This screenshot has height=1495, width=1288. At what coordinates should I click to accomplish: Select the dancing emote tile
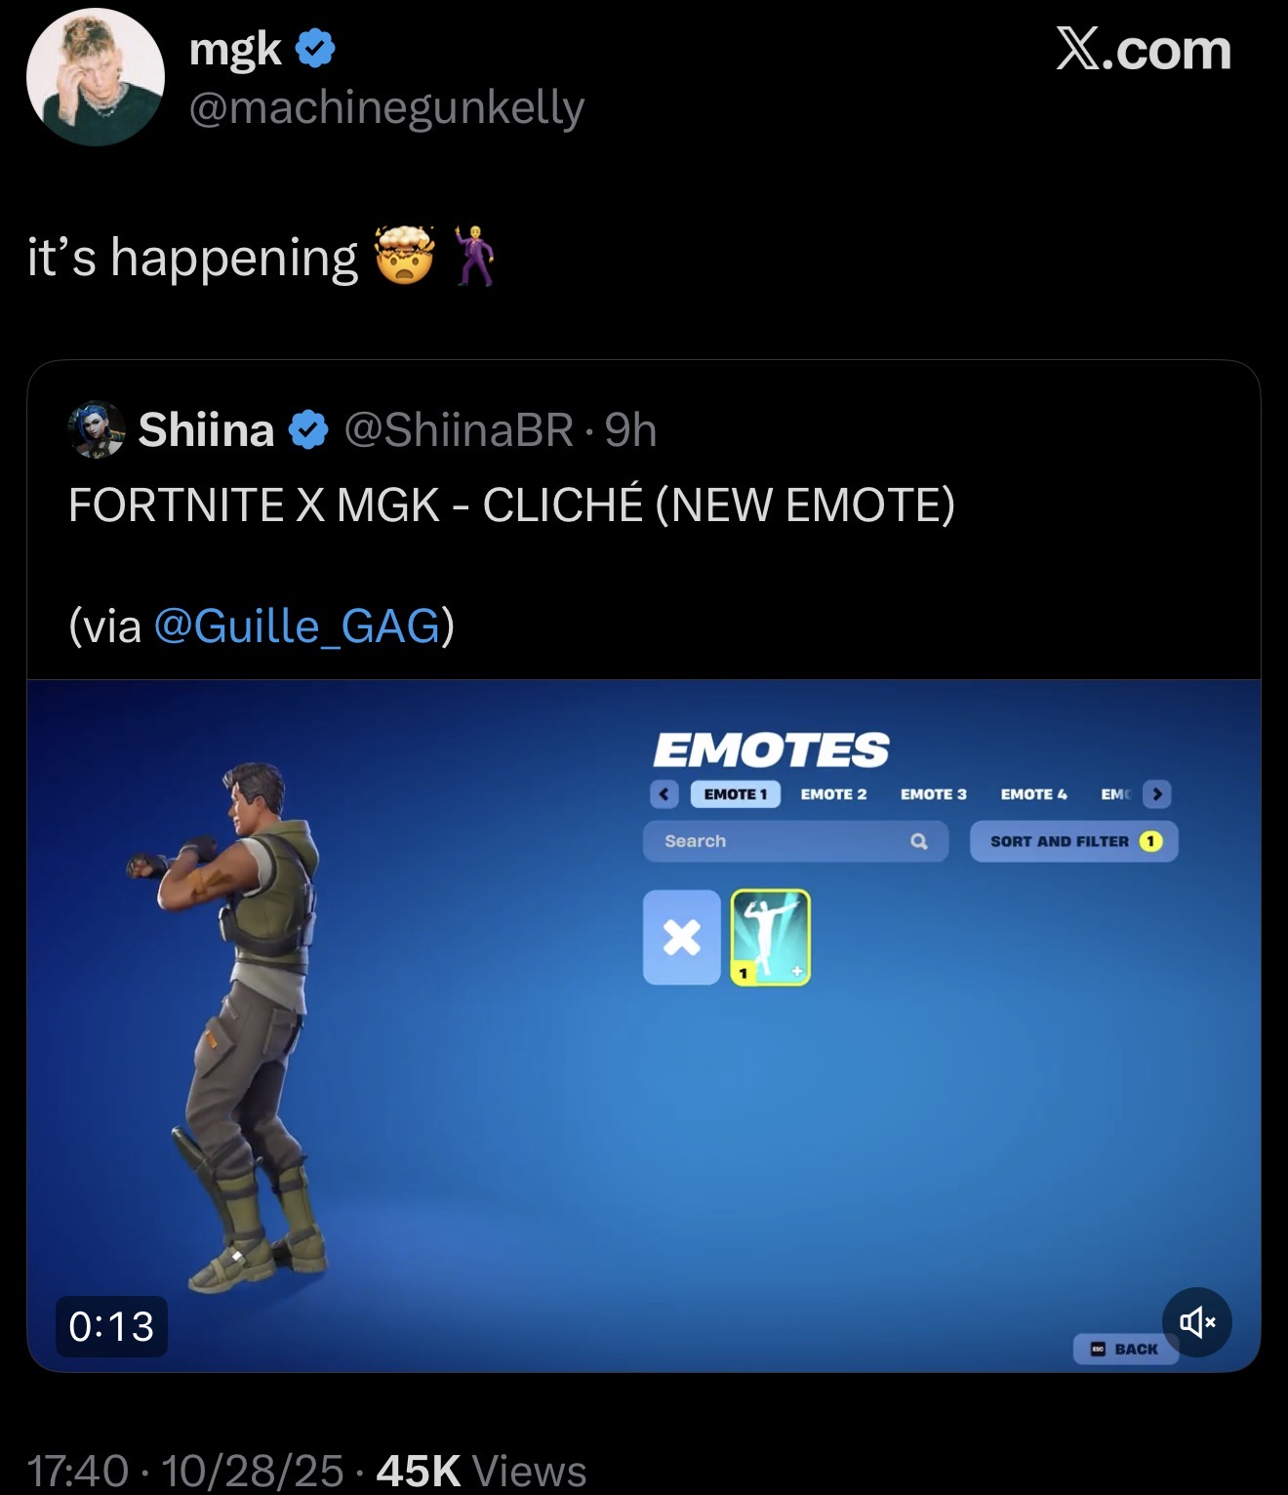(x=771, y=937)
